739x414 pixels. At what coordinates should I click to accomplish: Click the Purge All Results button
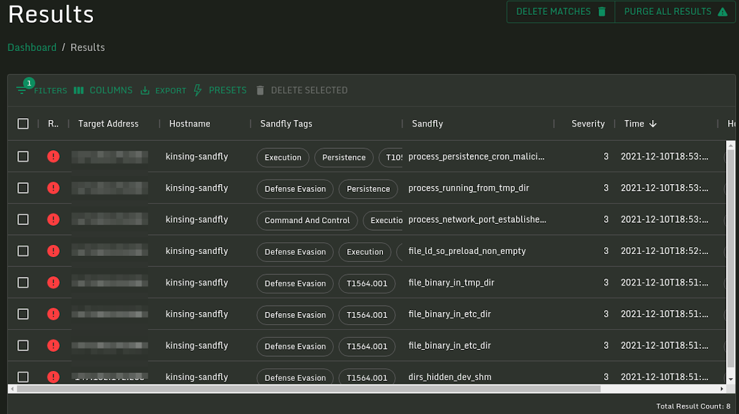tap(668, 11)
